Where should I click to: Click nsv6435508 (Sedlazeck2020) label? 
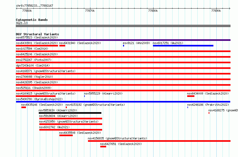pos(80,133)
